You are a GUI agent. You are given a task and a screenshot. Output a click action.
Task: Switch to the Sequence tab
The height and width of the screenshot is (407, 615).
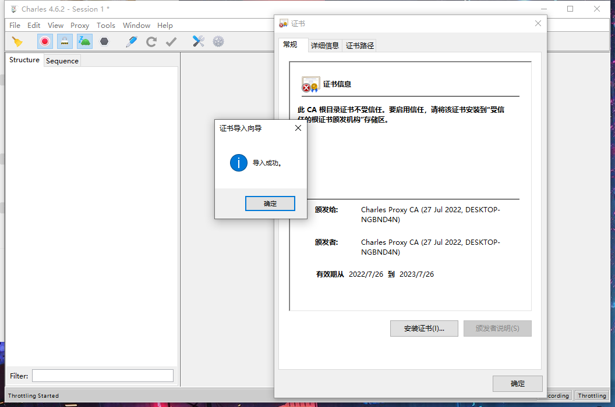coord(62,60)
